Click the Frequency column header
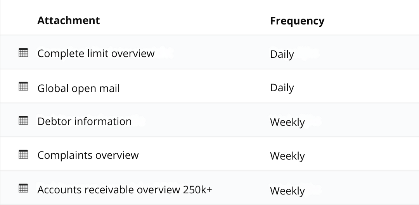This screenshot has width=419, height=205. point(297,21)
